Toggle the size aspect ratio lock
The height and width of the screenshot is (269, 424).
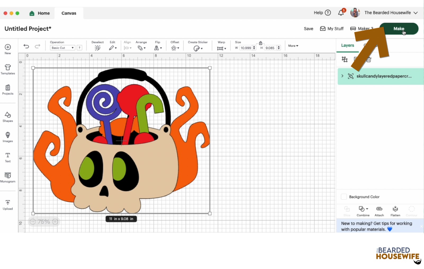coord(260,43)
